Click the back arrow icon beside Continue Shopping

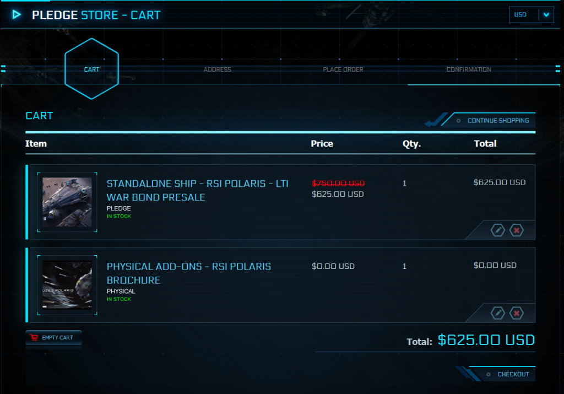(435, 120)
